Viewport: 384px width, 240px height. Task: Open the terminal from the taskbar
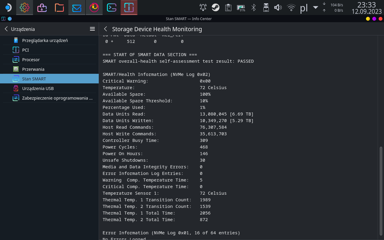click(x=112, y=7)
